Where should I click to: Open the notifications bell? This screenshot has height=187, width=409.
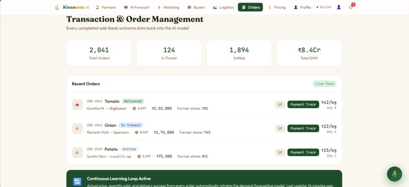pyautogui.click(x=351, y=7)
